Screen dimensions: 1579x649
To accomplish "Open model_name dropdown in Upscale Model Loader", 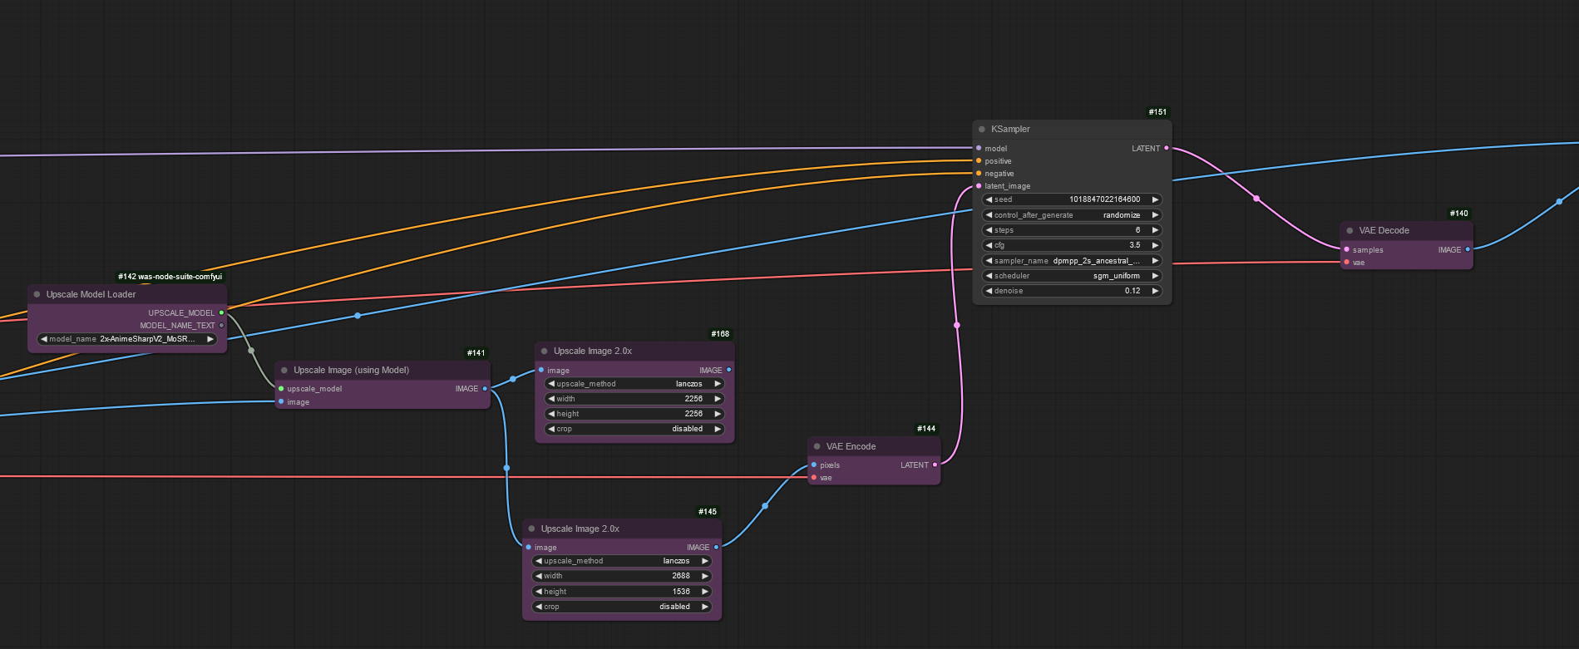I will tap(127, 339).
